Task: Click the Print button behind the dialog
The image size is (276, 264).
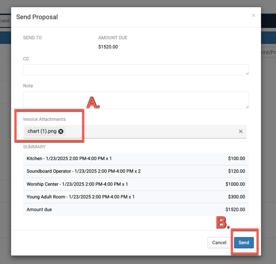Action: [x=268, y=52]
